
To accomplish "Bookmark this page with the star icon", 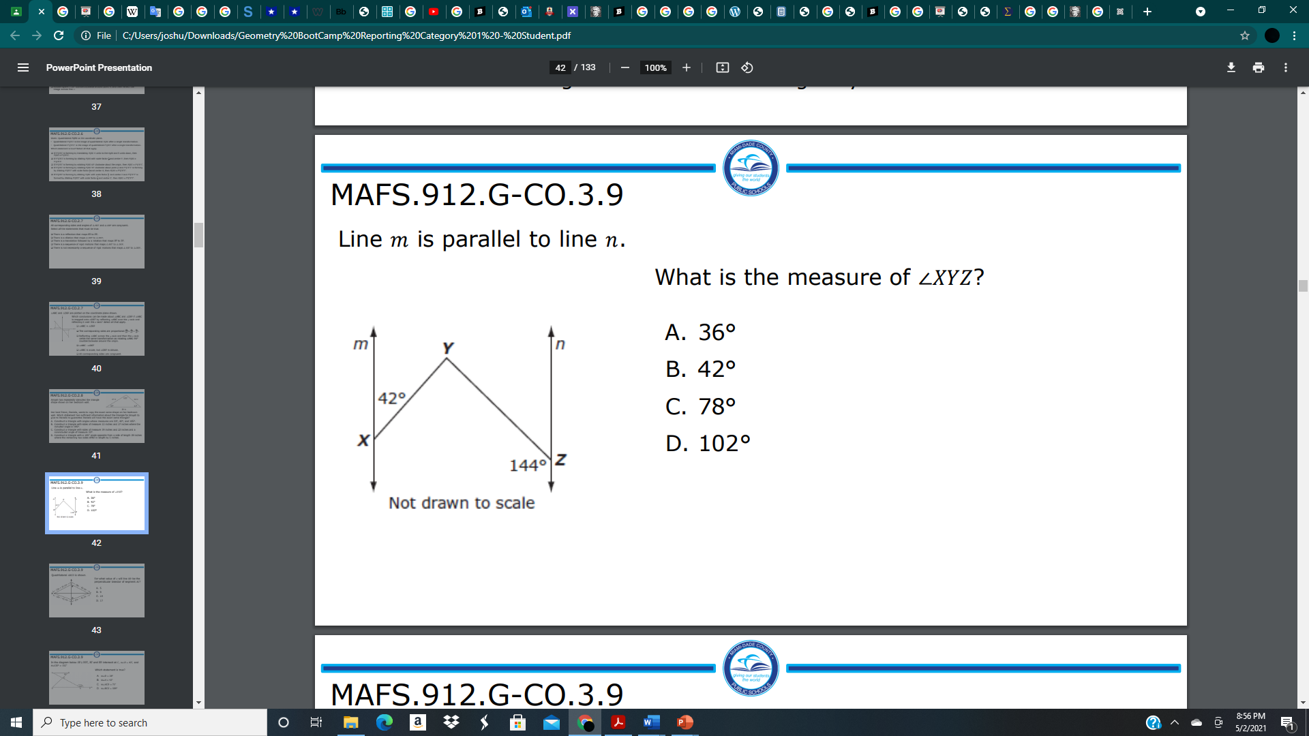I will point(1245,35).
